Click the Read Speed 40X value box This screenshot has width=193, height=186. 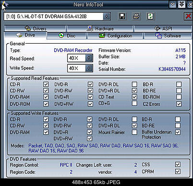coord(76,58)
